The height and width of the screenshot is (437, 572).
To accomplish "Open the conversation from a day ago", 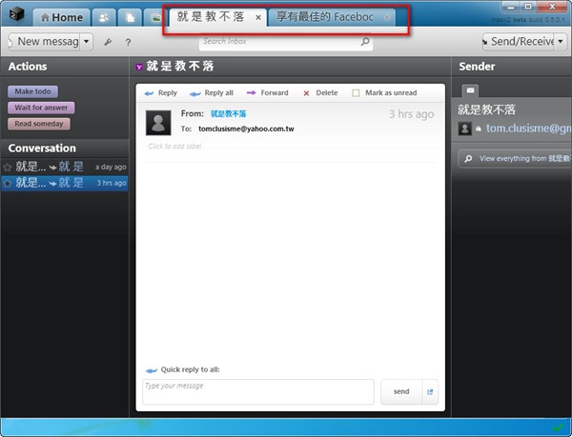I will (x=65, y=167).
